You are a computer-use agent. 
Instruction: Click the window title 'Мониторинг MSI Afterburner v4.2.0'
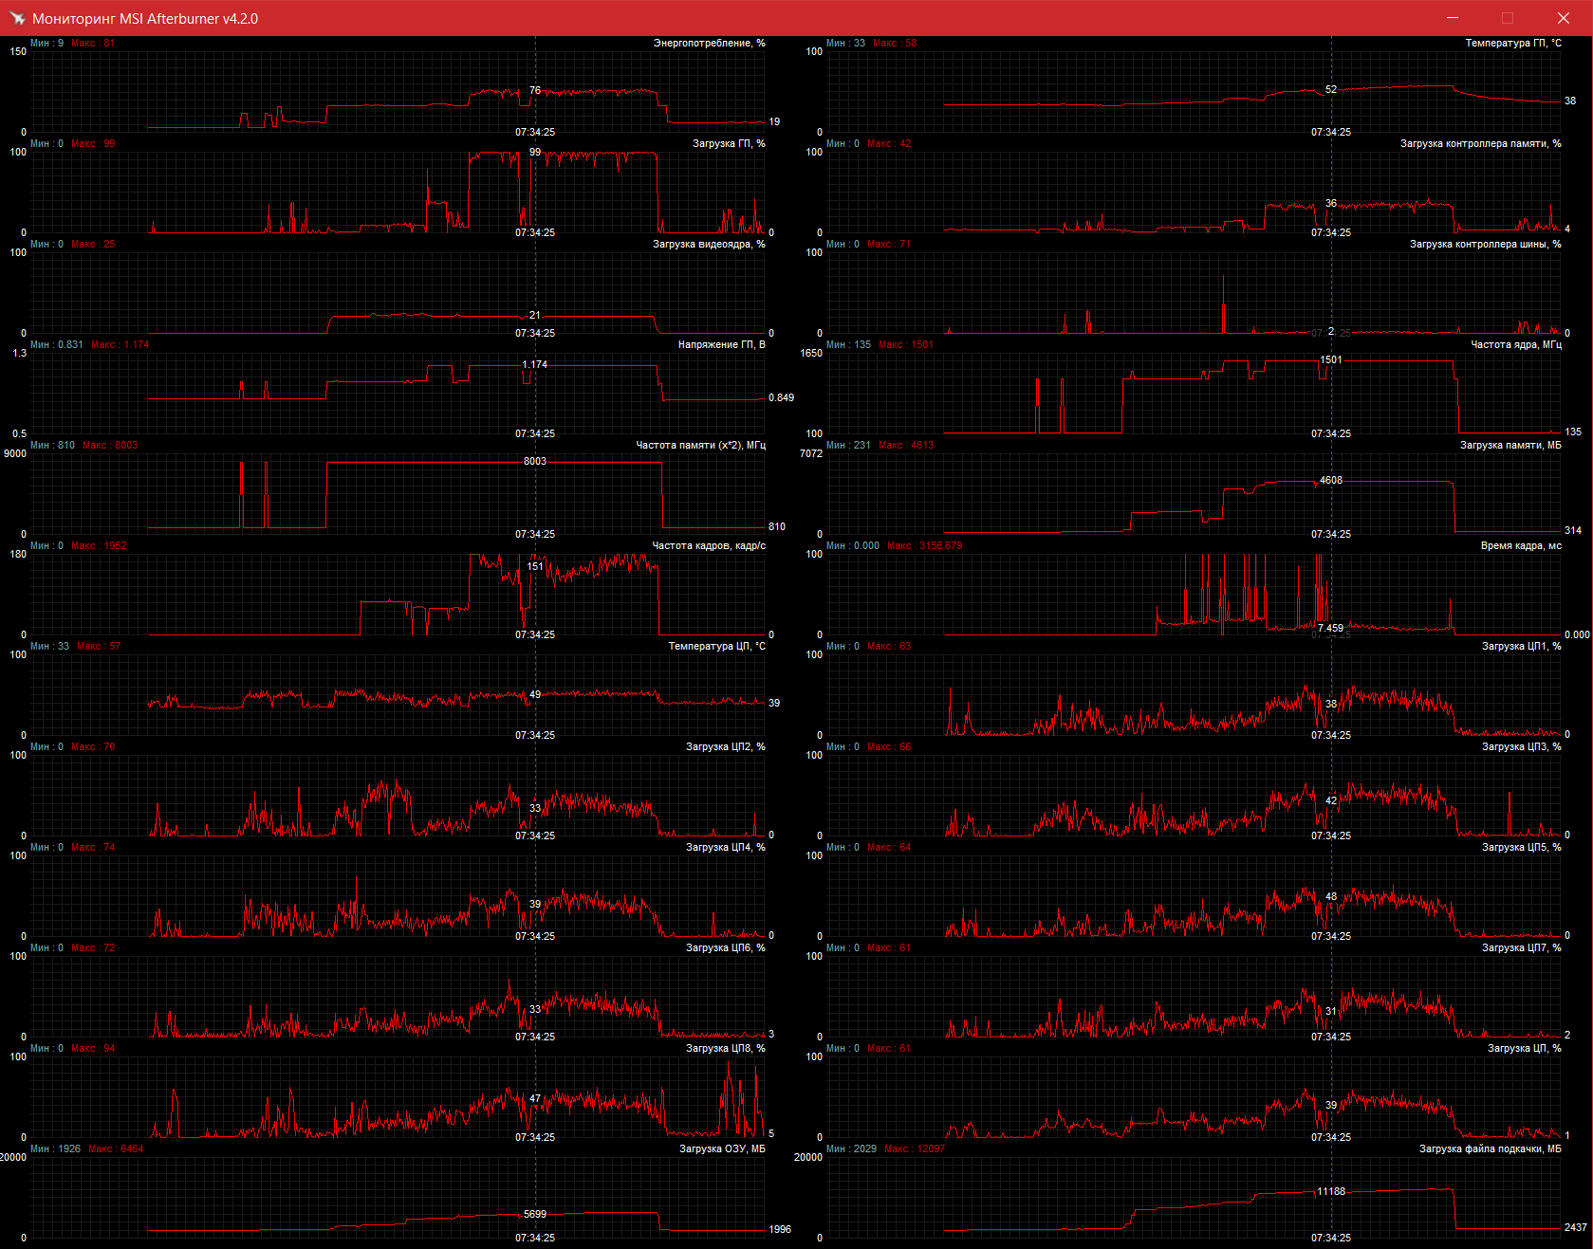coord(145,19)
